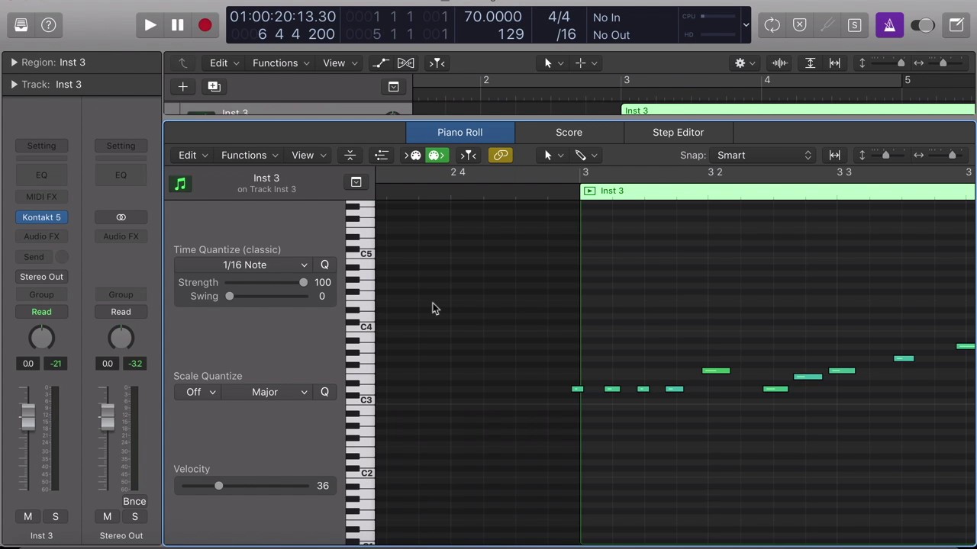Screen dimensions: 977x549
Task: Open Tracks area crosshair Command-click tool menu
Action: pyautogui.click(x=585, y=63)
